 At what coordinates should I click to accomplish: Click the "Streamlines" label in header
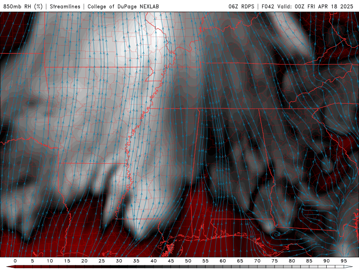click(65, 6)
